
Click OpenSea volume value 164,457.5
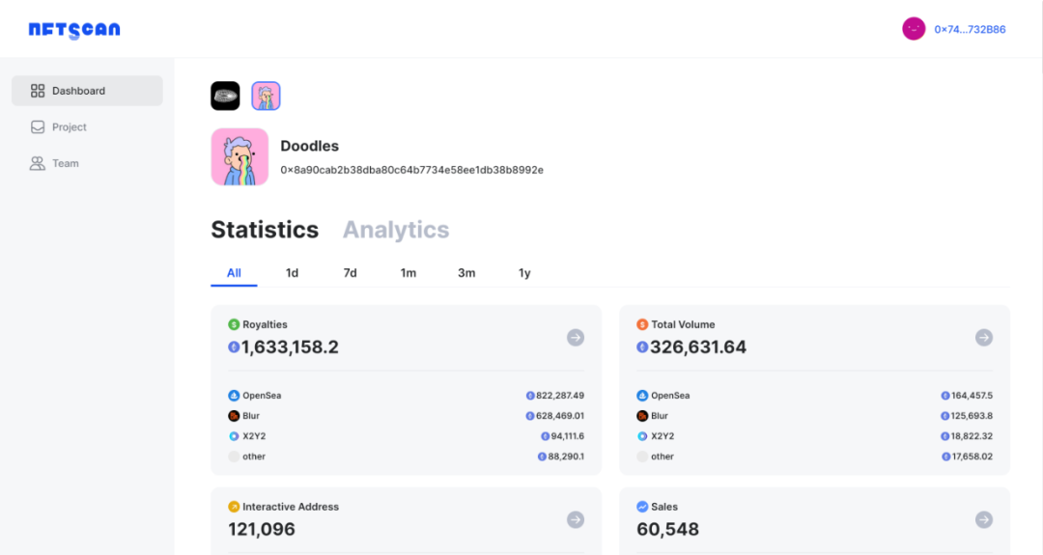click(x=972, y=396)
